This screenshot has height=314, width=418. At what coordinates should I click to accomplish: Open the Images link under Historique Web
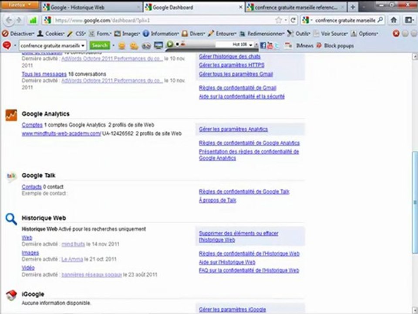30,253
